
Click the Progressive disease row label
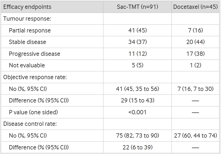pos(35,54)
